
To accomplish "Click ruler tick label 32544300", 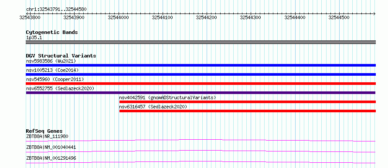I will point(251,17).
